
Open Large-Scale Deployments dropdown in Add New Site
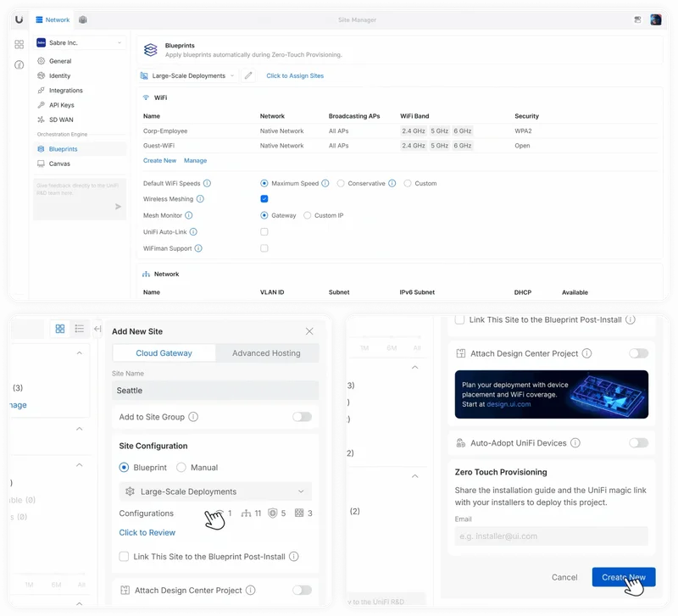pos(215,491)
